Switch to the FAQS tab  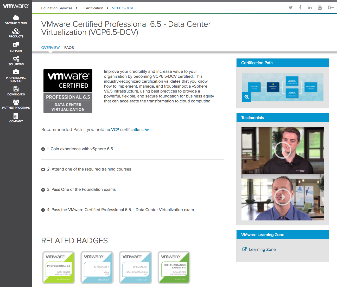tap(69, 48)
